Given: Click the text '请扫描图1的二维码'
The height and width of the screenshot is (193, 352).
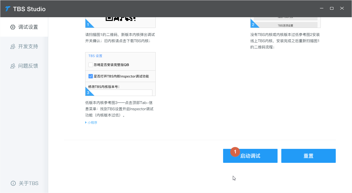Looking at the screenshot, I should coord(102,35).
